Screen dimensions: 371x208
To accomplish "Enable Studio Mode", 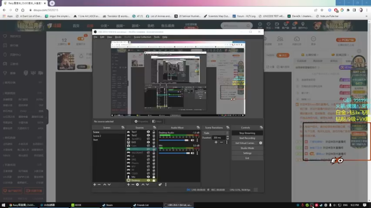I will 247,148.
